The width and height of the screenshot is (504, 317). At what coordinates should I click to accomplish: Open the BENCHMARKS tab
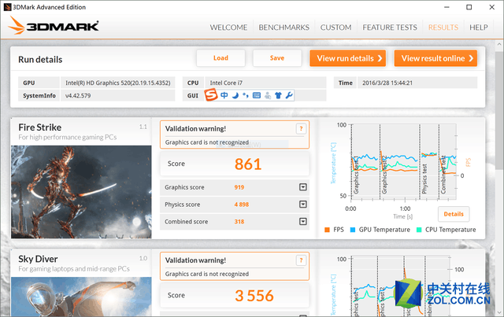(283, 28)
